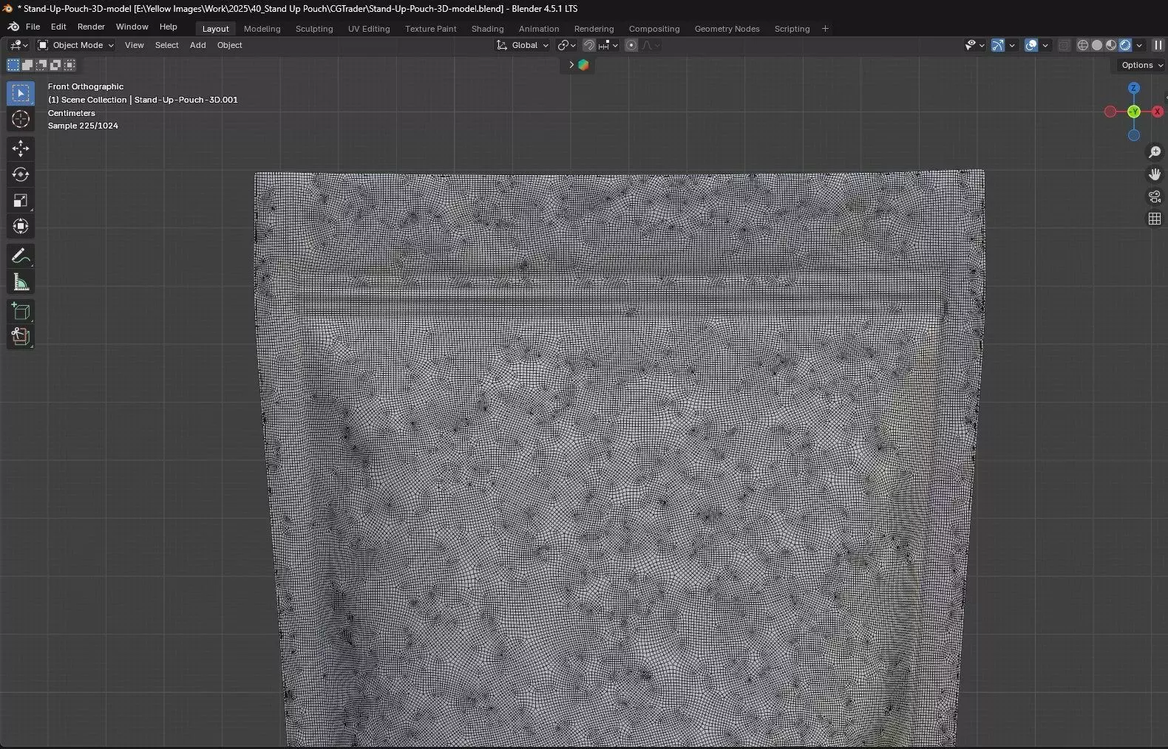
Task: Select the Move tool
Action: (x=21, y=148)
